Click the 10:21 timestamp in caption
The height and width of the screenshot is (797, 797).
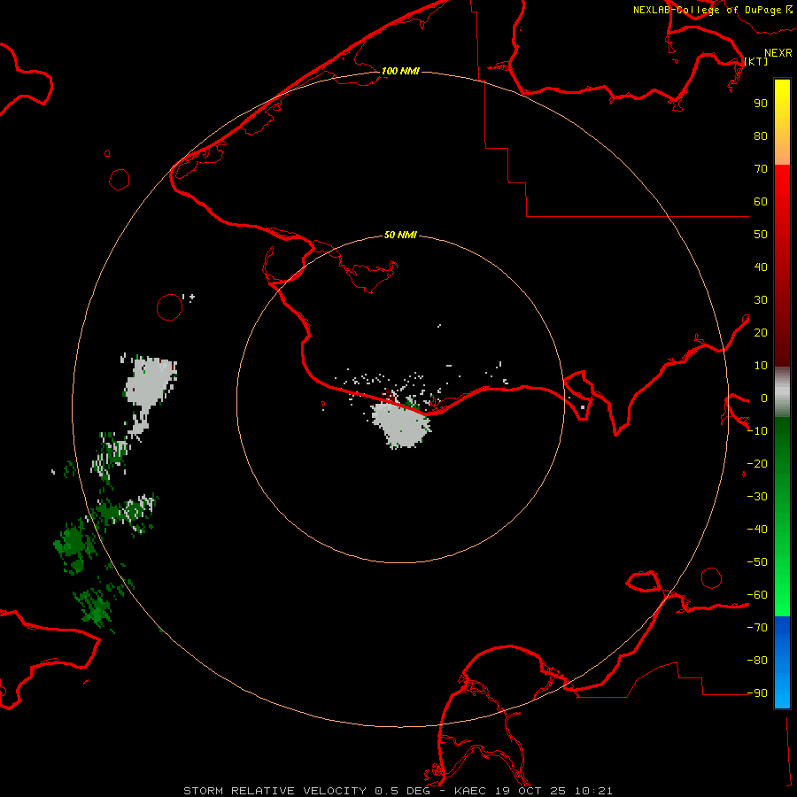click(x=593, y=791)
